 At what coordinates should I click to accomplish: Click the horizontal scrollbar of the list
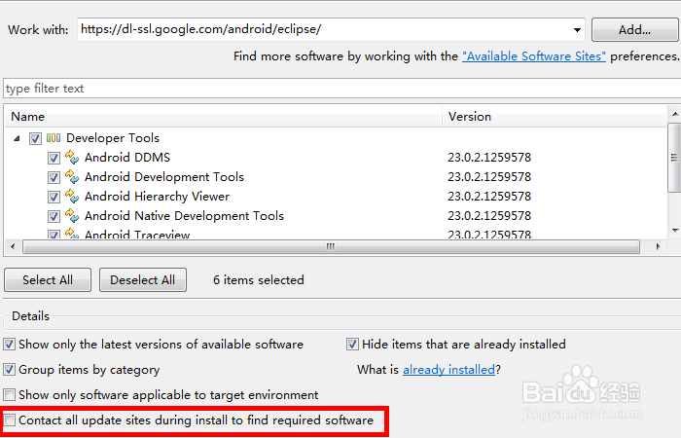click(331, 246)
